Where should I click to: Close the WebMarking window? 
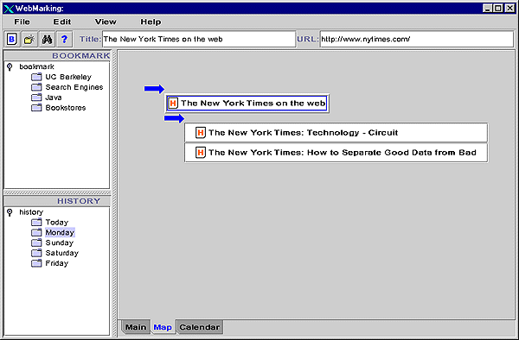pyautogui.click(x=509, y=9)
